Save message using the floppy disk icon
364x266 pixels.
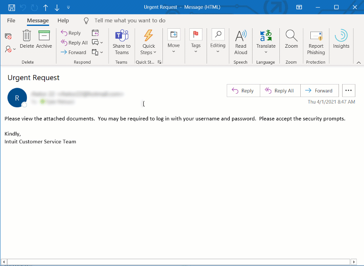point(12,7)
